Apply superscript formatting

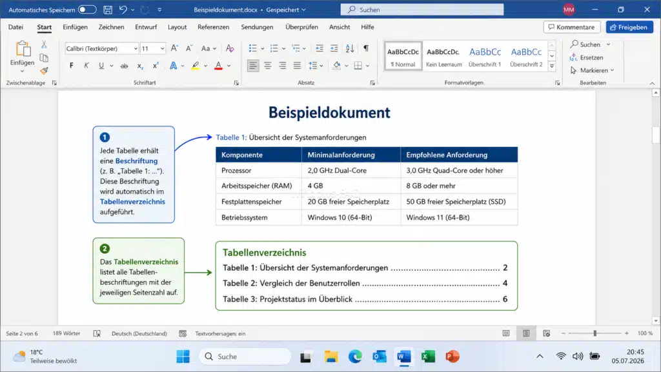[156, 66]
